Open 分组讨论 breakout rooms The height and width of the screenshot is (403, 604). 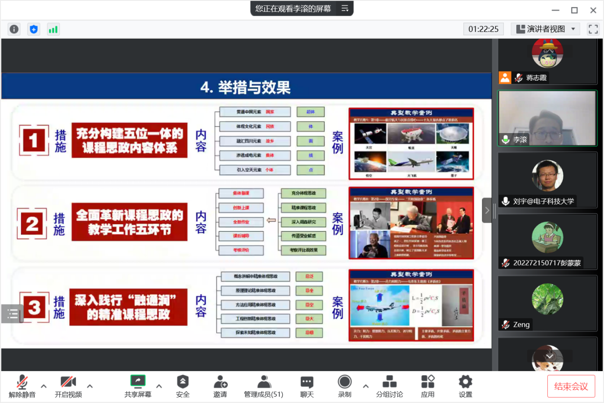389,386
